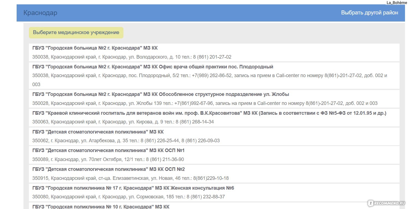Image resolution: width=408 pixels, height=209 pixels.
Task: Open Городская больница №2 подразделение ул. Жлобы
Action: point(161,94)
